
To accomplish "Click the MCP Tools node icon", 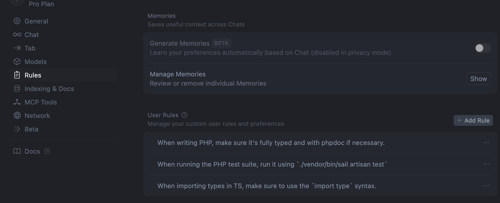I will (x=17, y=102).
